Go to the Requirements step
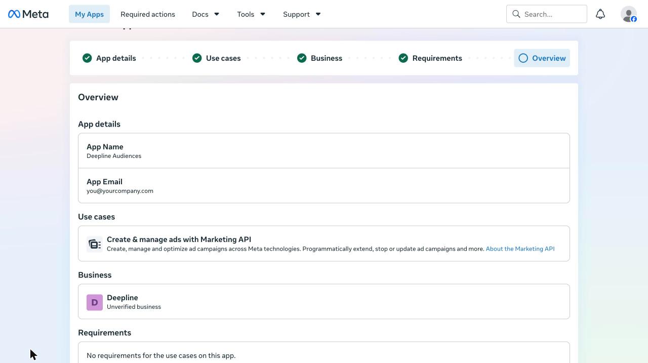648x363 pixels. point(437,58)
